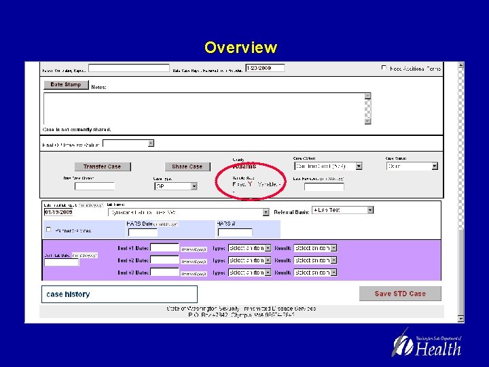Screen dimensions: 489x367
Task: Click the page vertical scrollbar thumb
Action: [x=461, y=272]
